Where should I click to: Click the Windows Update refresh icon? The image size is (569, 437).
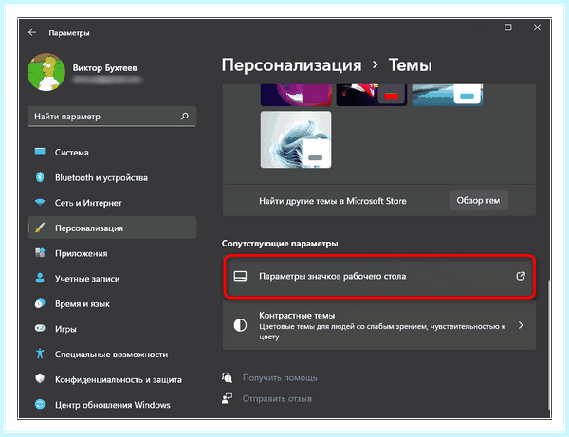[40, 404]
